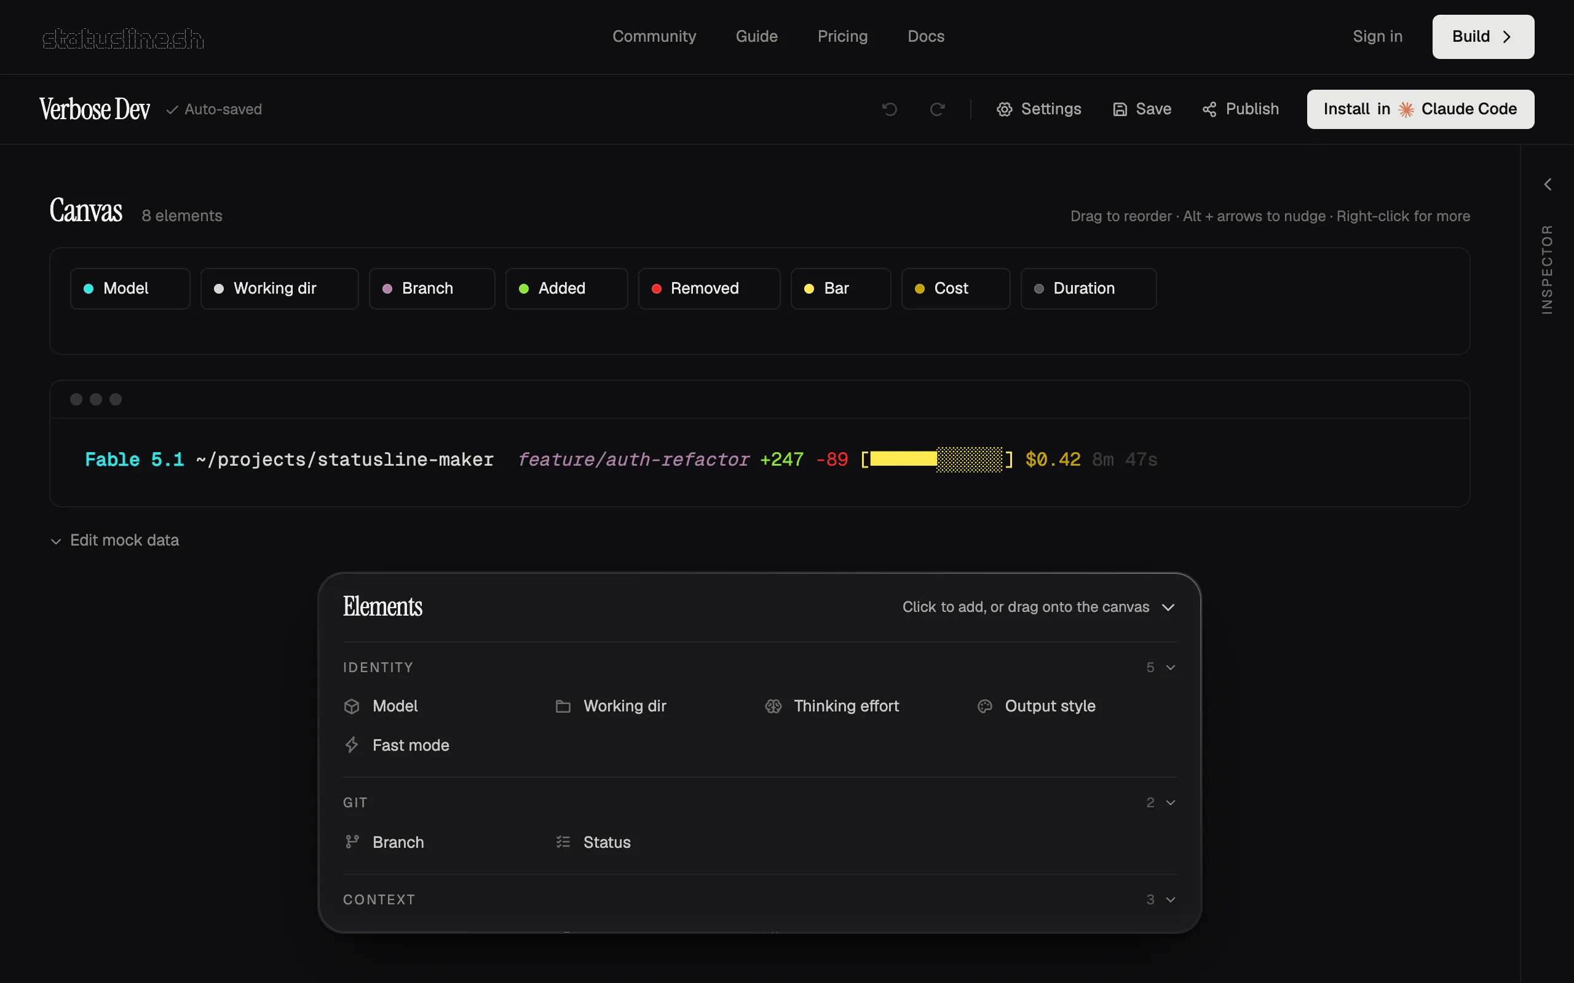Click the Output style palette icon
This screenshot has height=983, width=1574.
click(985, 706)
